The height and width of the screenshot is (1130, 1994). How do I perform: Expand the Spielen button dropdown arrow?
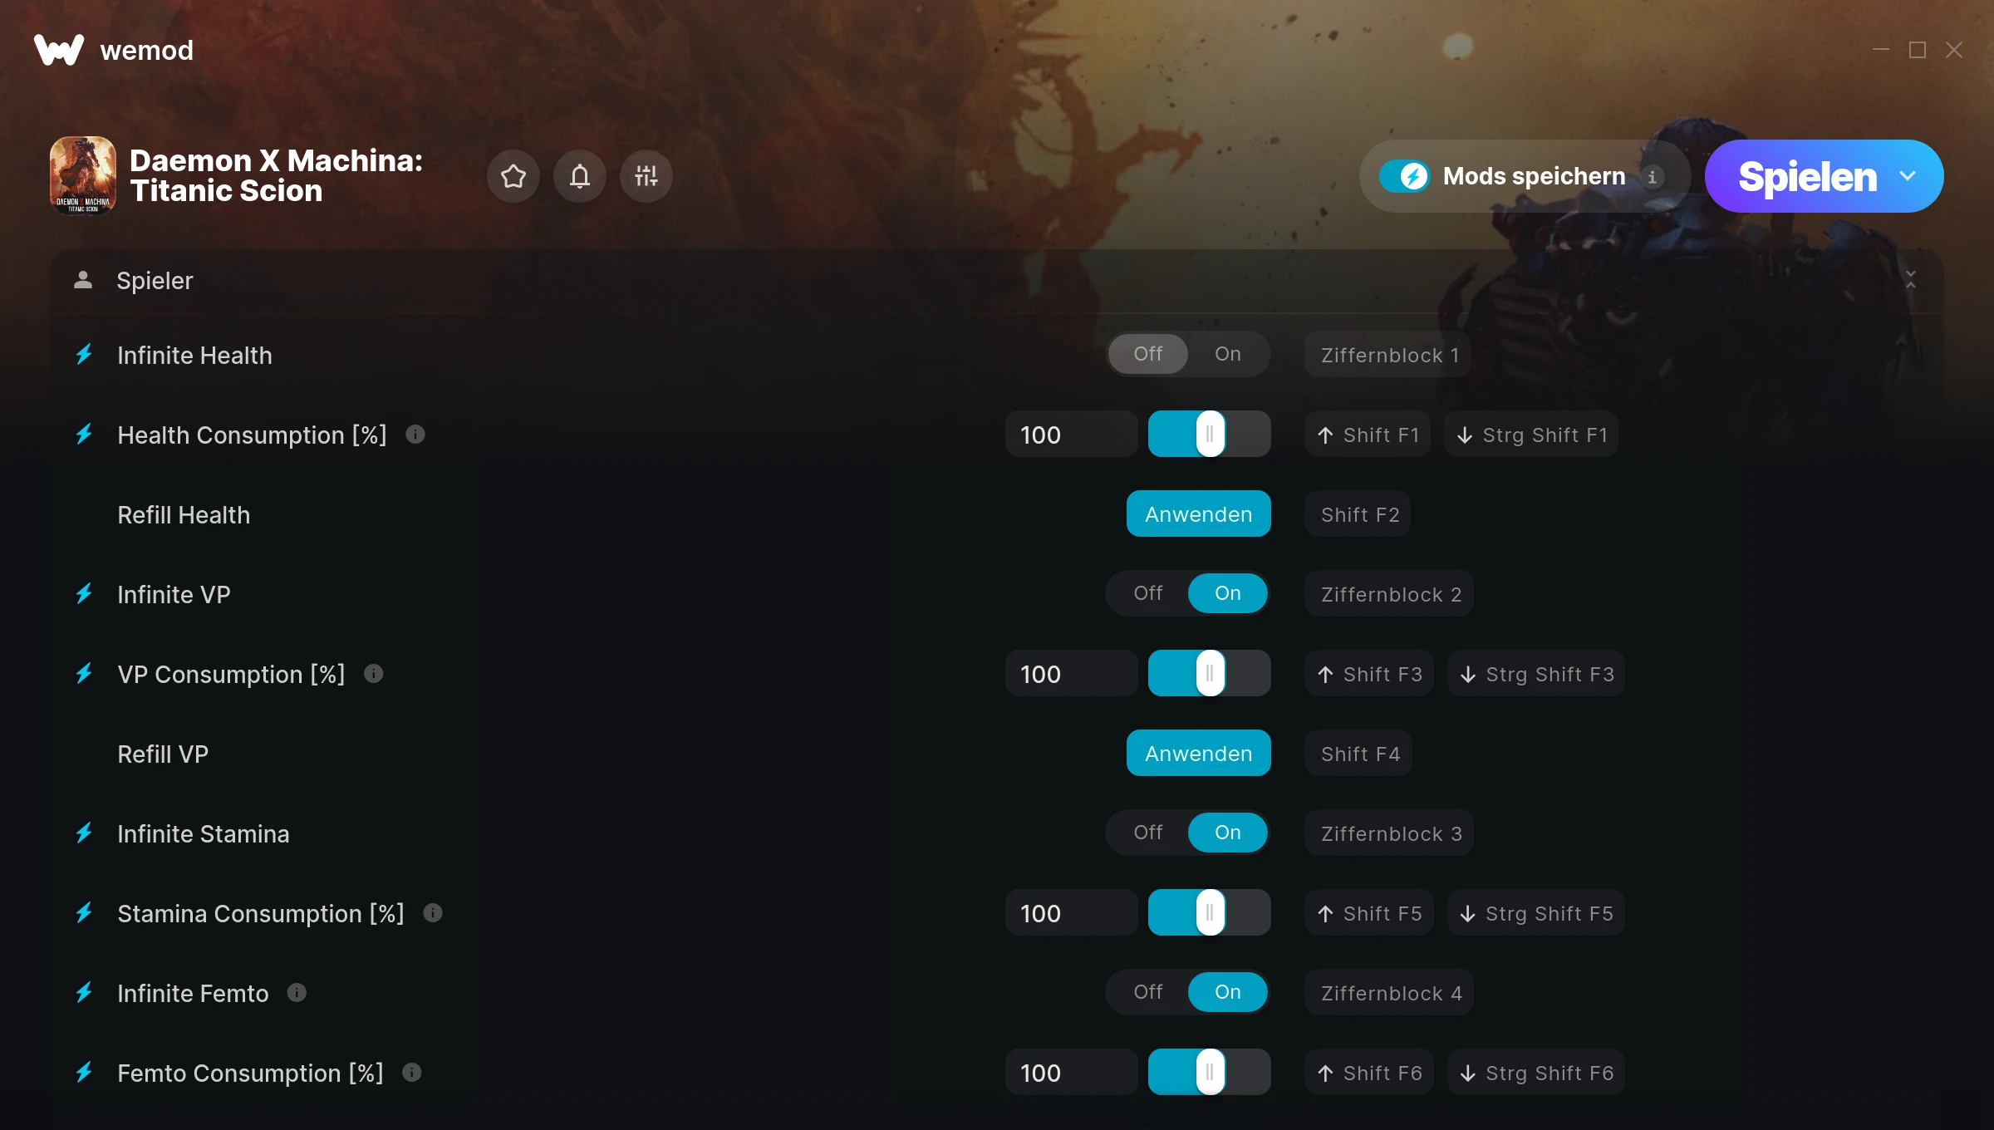coord(1908,176)
